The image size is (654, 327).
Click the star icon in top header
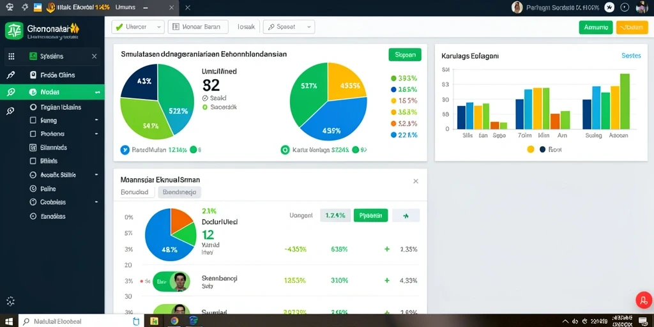coord(609,8)
